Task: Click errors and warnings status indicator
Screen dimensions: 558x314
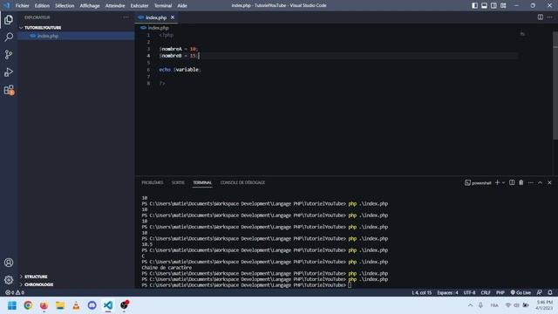Action: 15,293
